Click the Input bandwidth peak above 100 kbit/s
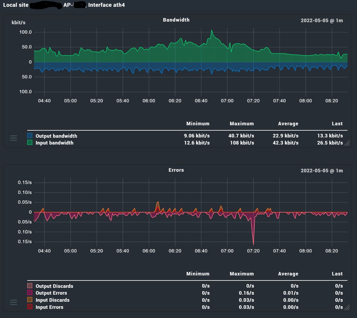 click(212, 31)
